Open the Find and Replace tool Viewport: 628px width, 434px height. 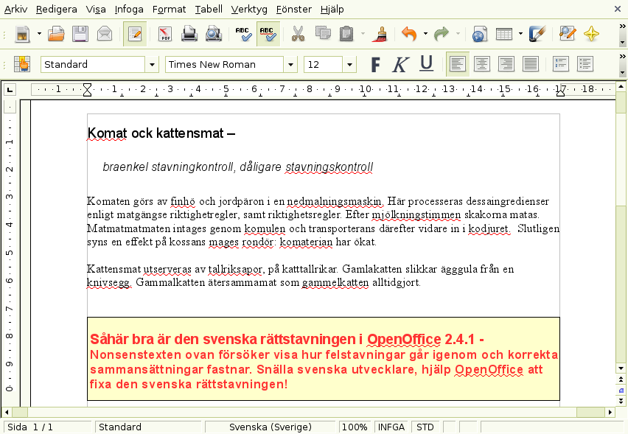point(567,34)
